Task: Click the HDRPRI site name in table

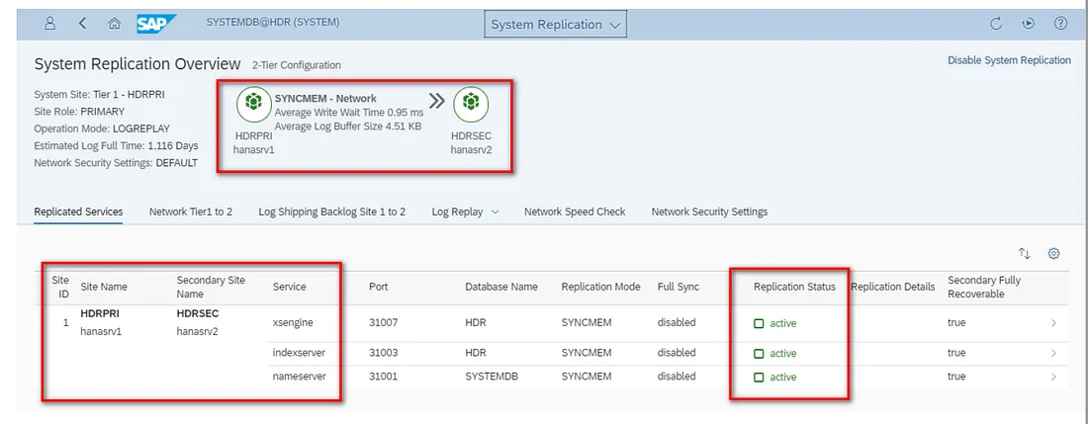Action: coord(100,314)
